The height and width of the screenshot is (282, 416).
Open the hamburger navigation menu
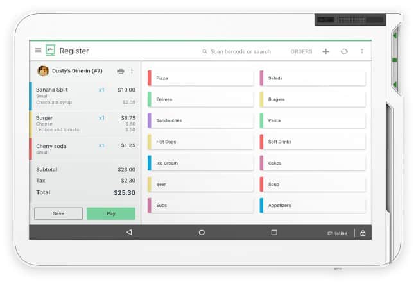click(39, 50)
